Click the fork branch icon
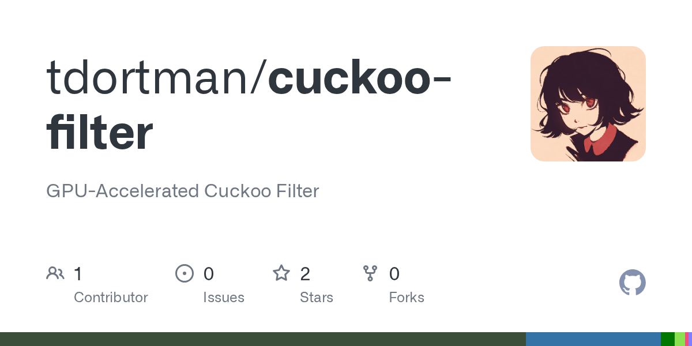This screenshot has width=692, height=346. coord(370,273)
